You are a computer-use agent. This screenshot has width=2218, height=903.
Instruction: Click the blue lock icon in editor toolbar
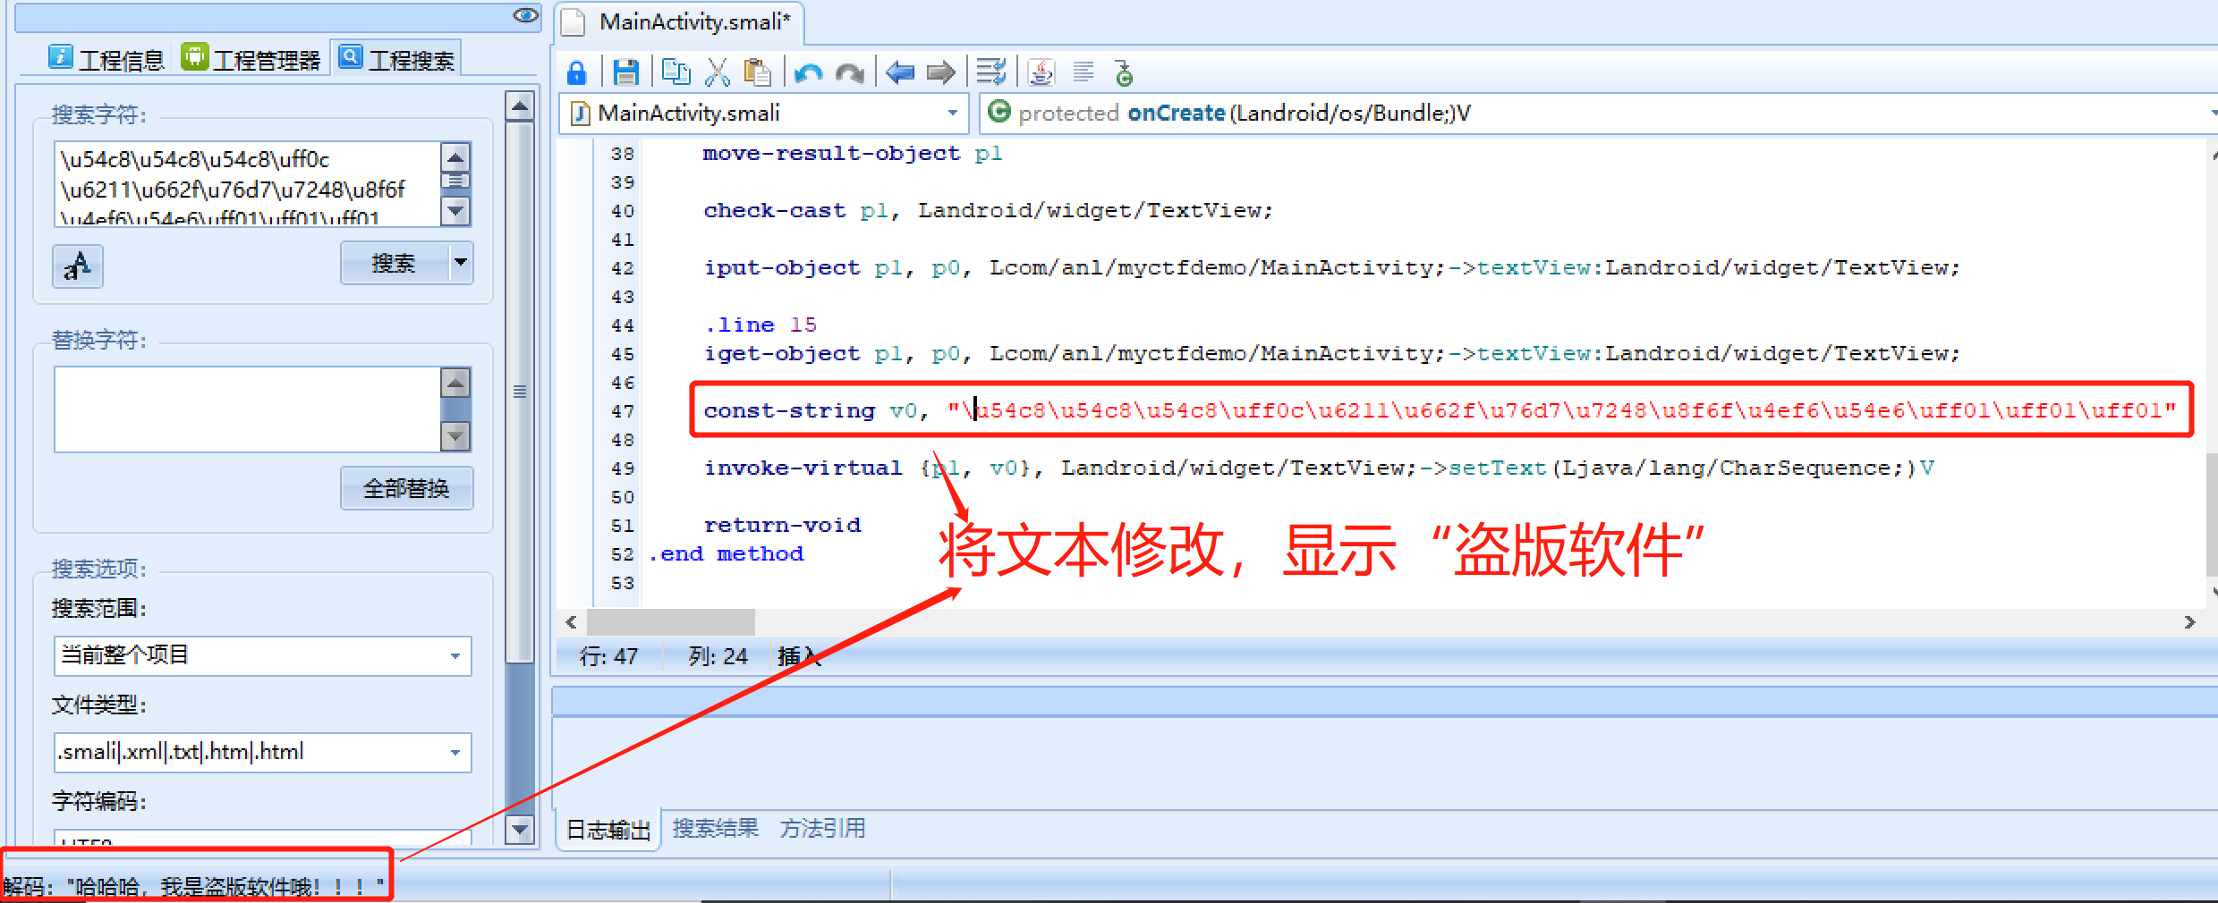577,72
